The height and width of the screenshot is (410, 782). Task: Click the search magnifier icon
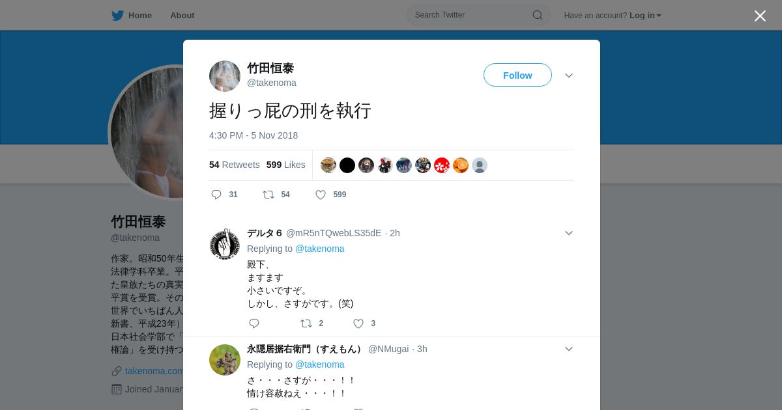pos(538,15)
